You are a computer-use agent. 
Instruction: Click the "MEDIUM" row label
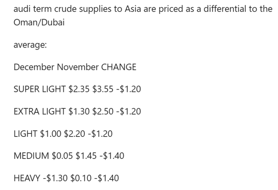pos(31,156)
